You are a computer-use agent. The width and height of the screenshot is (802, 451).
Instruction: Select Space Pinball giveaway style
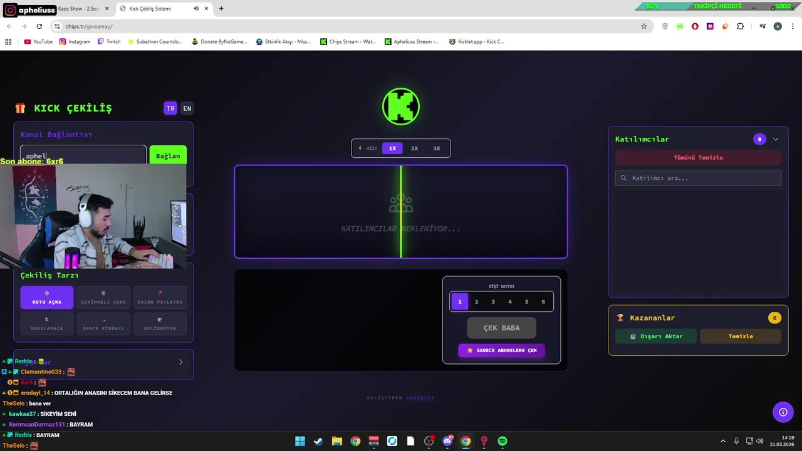coord(103,324)
